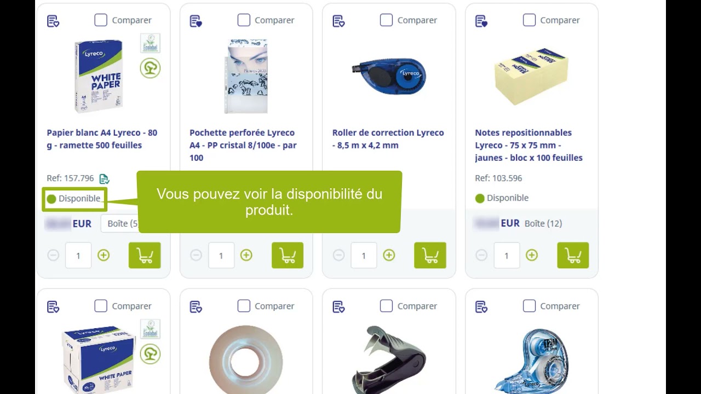Click wishlist icon on Notes repositionnables card

tap(481, 21)
